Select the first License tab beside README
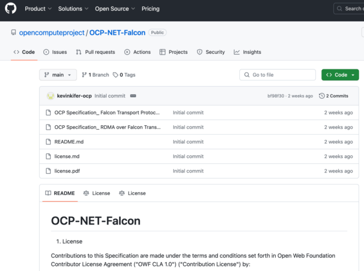This screenshot has height=271, width=364. click(97, 193)
